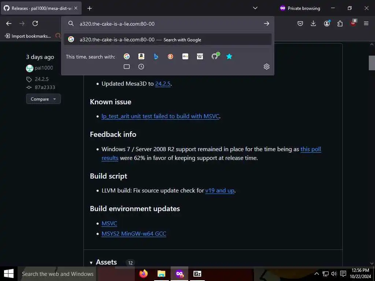Search this time with DuckDuckGo icon
Image resolution: width=375 pixels, height=281 pixels.
tap(171, 56)
